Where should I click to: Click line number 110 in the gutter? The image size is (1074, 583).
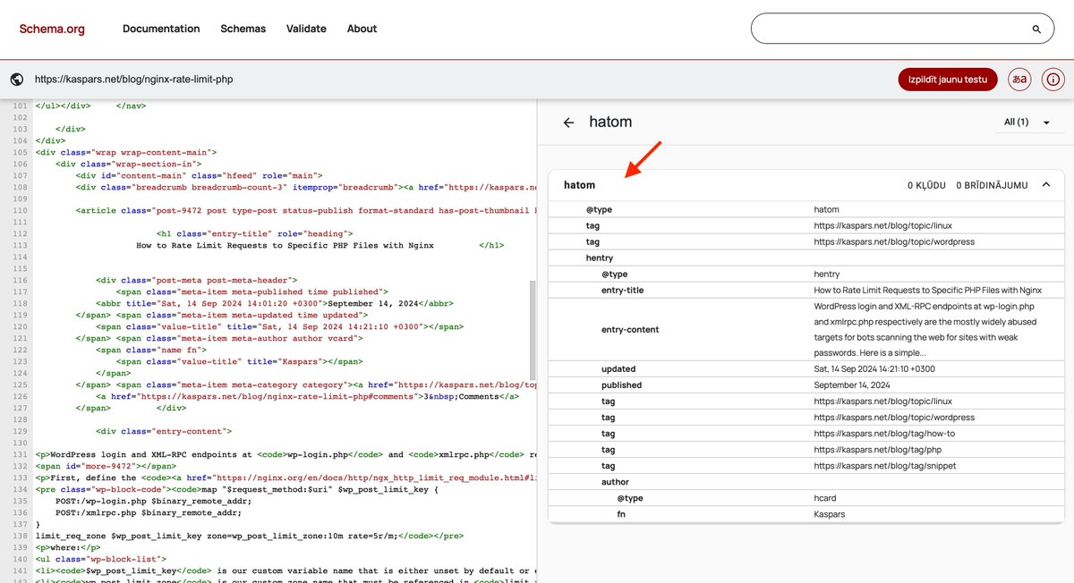(x=20, y=210)
